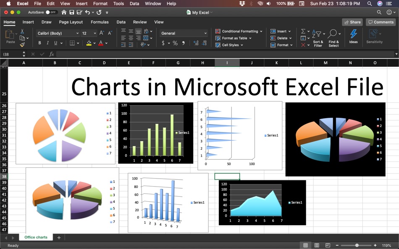Click the zoom slider handle in the status bar
The height and width of the screenshot is (249, 399).
click(x=357, y=245)
